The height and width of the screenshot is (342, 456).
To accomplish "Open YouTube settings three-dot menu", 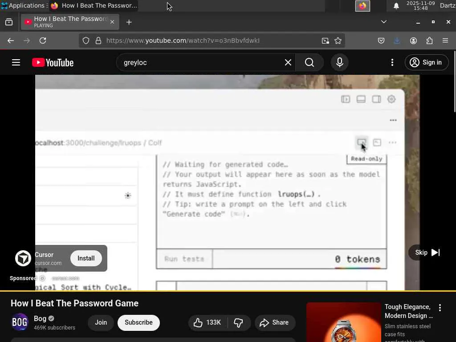I will click(x=392, y=62).
